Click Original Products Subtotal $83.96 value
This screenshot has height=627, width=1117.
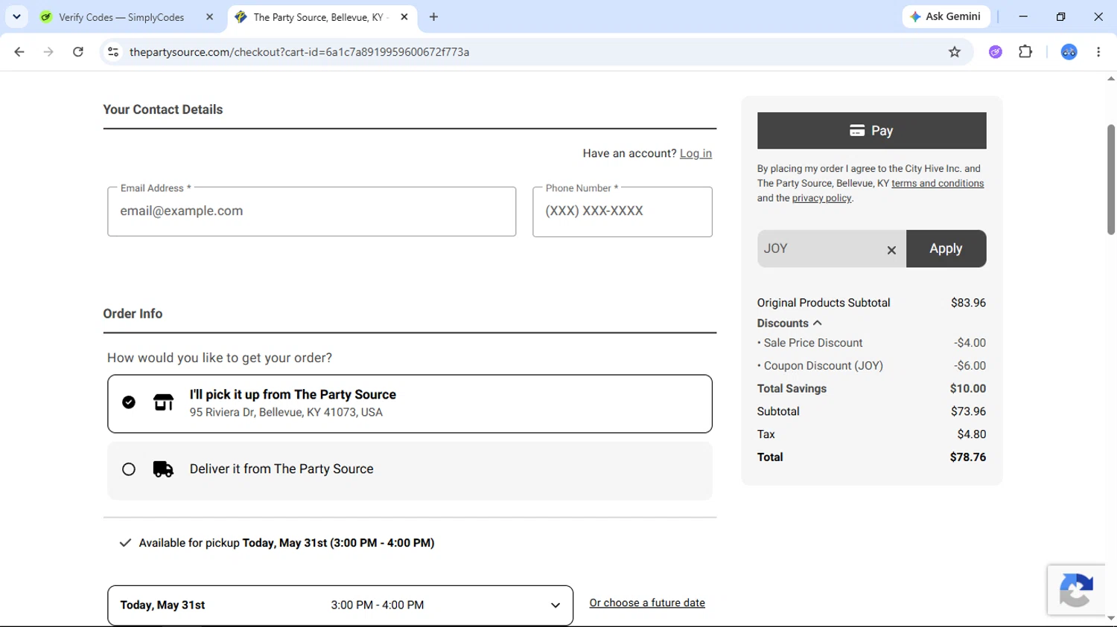coord(968,303)
